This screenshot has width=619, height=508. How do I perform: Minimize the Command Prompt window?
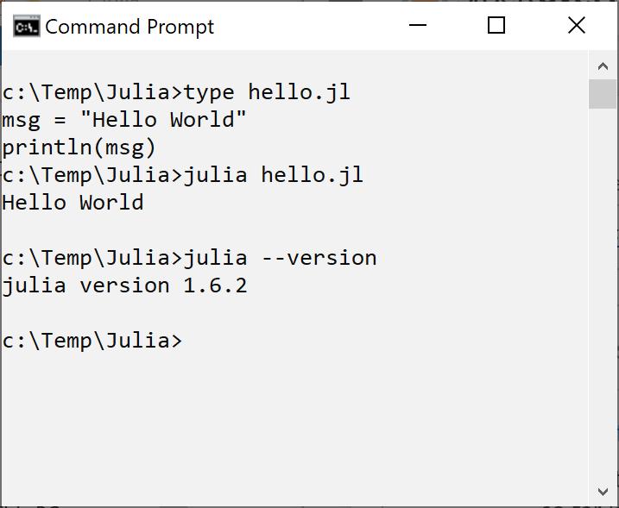pyautogui.click(x=418, y=26)
